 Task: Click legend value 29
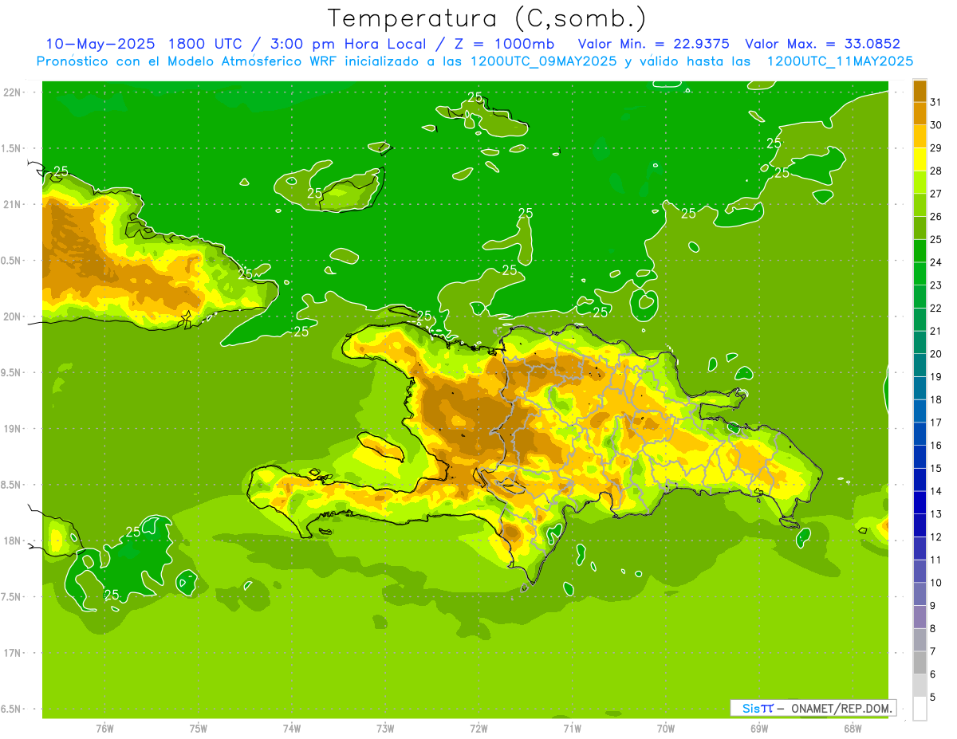(x=935, y=148)
